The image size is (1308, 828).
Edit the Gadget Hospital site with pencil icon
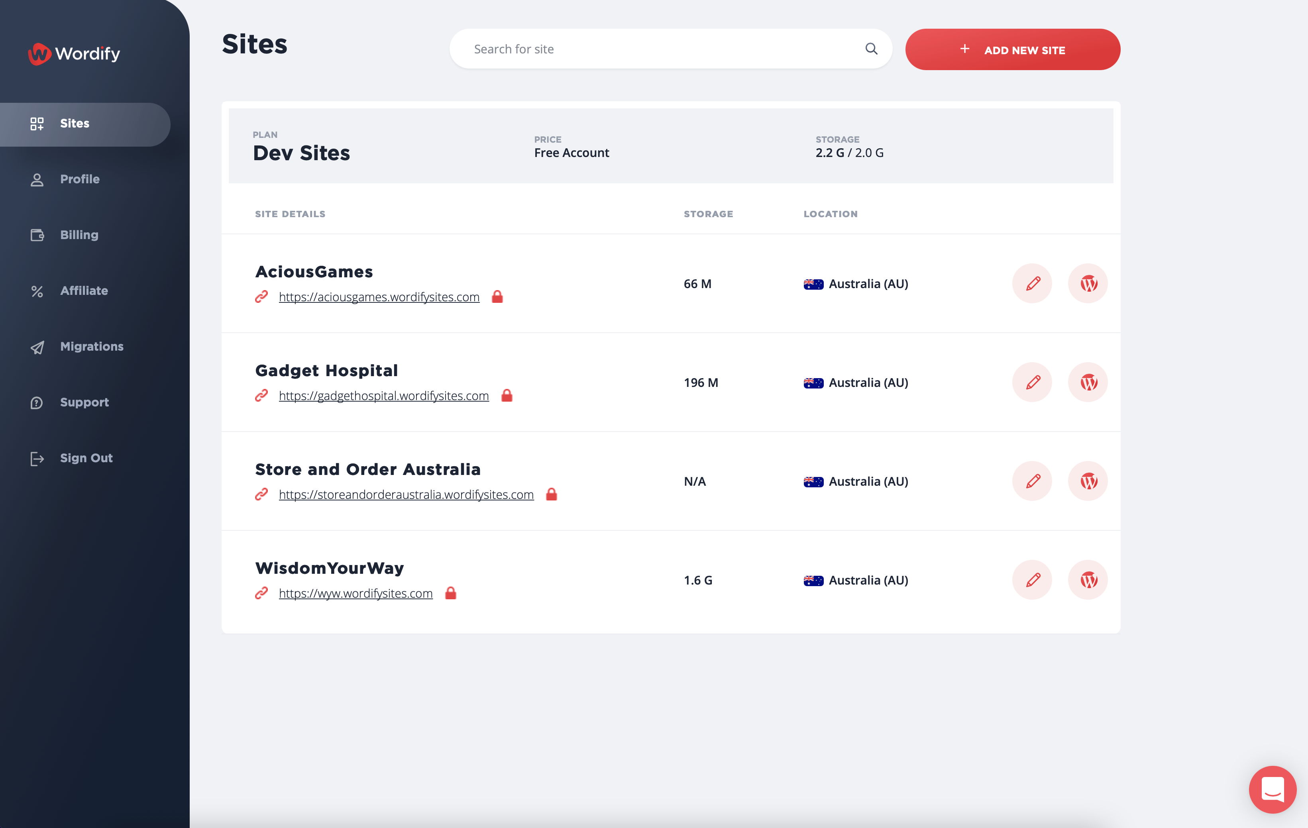pyautogui.click(x=1032, y=382)
